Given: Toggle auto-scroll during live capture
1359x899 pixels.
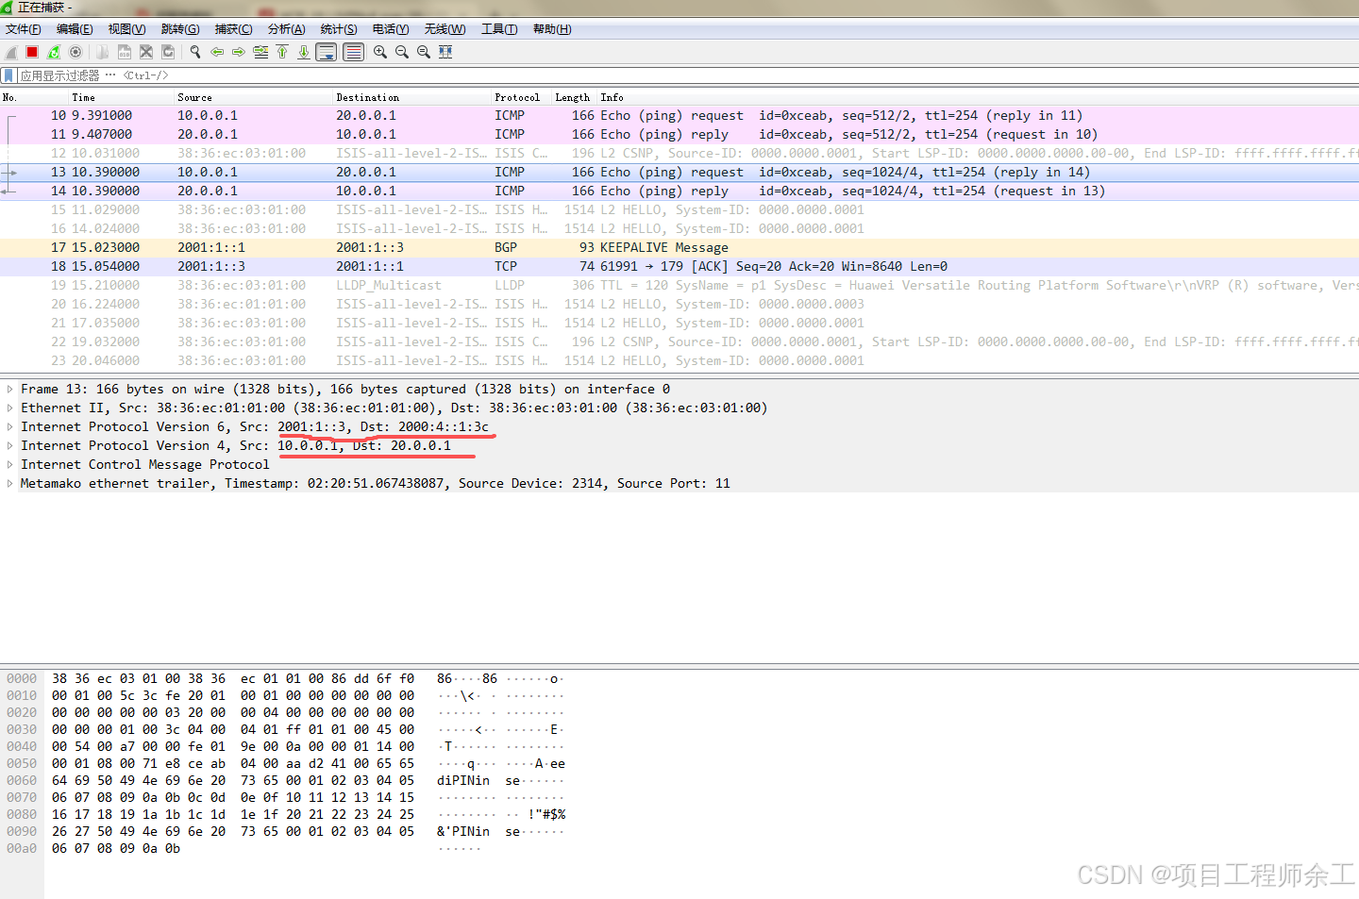Looking at the screenshot, I should click(x=326, y=53).
